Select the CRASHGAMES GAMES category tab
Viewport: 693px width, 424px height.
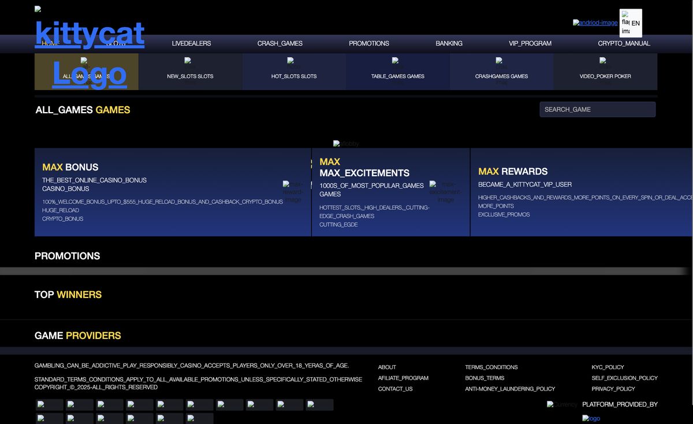coord(501,72)
